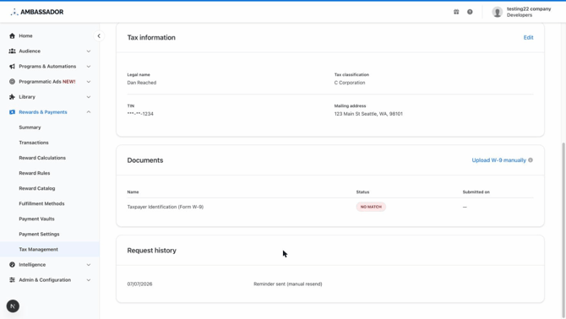
Task: Click the Rewards & Payments money icon
Action: [x=13, y=112]
